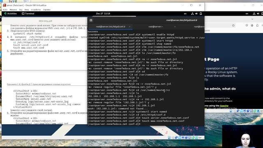Open the Ввод menu of server VirtualBox window
The height and width of the screenshot is (148, 263).
27,10
